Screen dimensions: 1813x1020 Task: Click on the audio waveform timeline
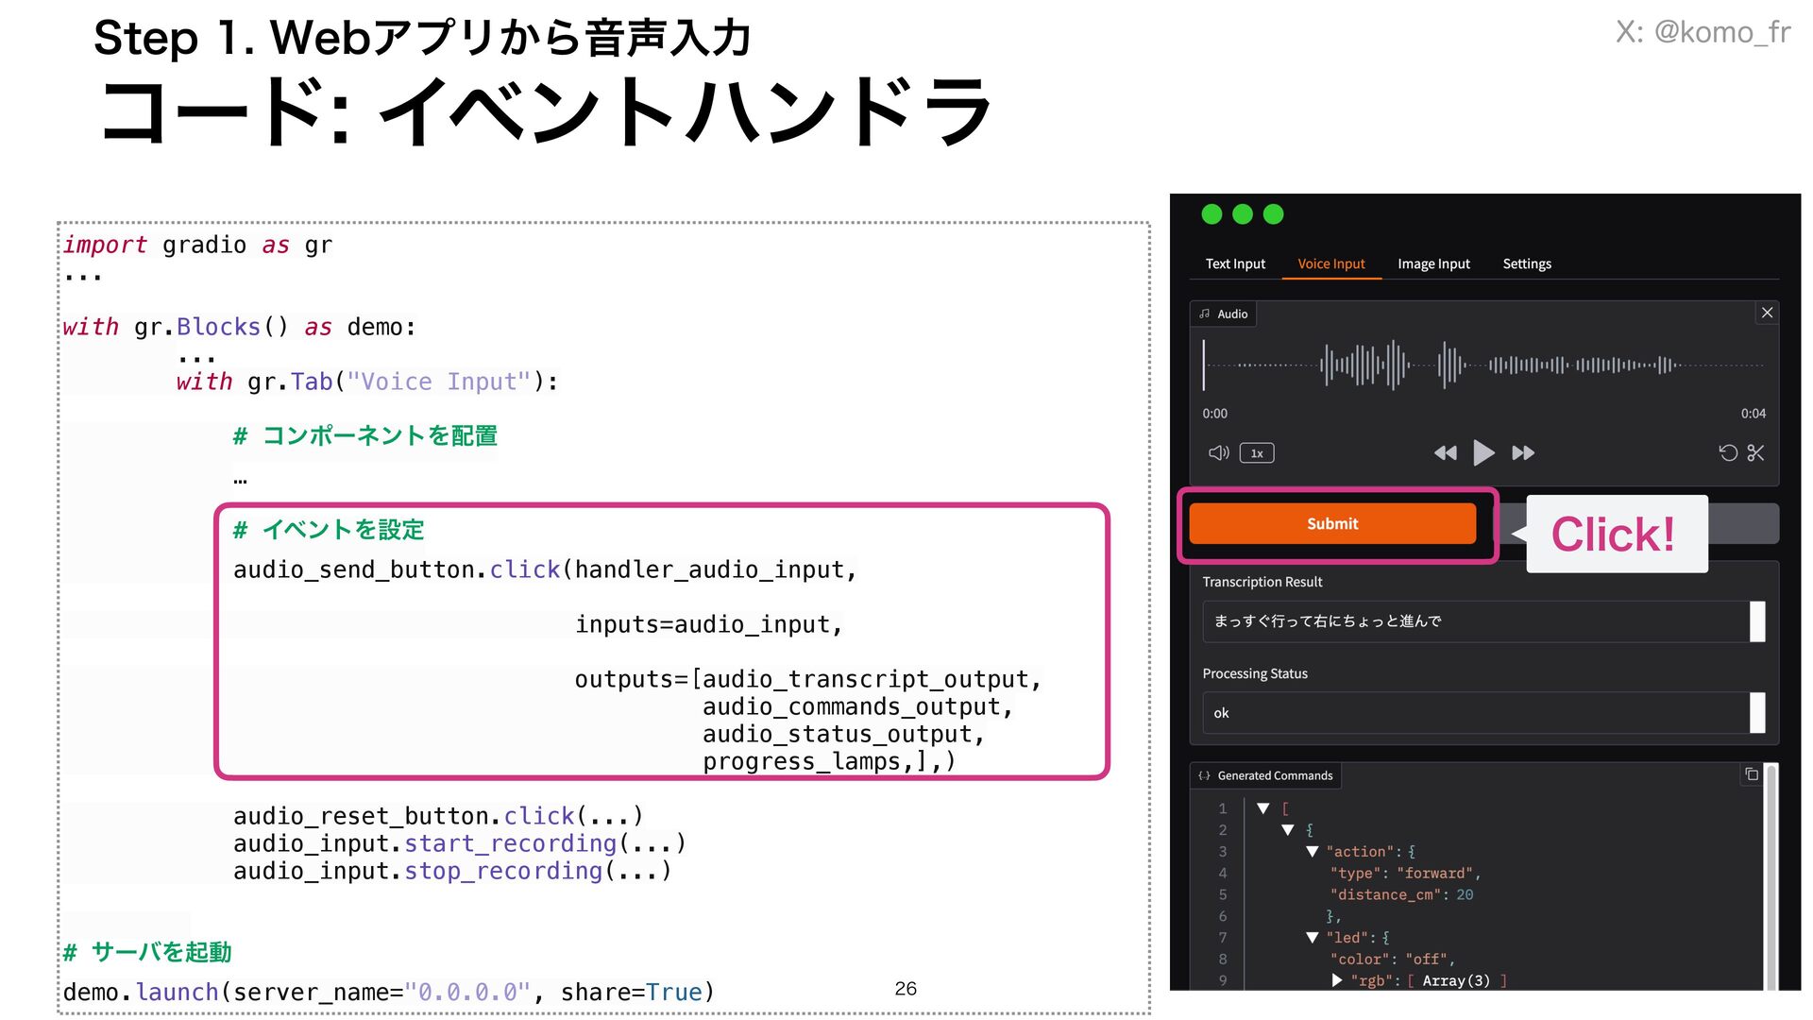(x=1483, y=365)
